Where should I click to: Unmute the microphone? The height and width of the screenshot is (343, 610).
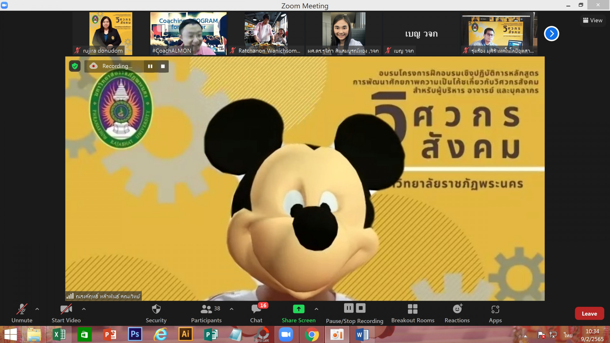pos(22,313)
